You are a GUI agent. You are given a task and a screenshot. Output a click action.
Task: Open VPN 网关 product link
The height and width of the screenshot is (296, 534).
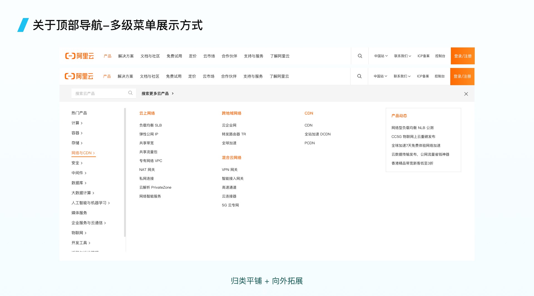[230, 169]
